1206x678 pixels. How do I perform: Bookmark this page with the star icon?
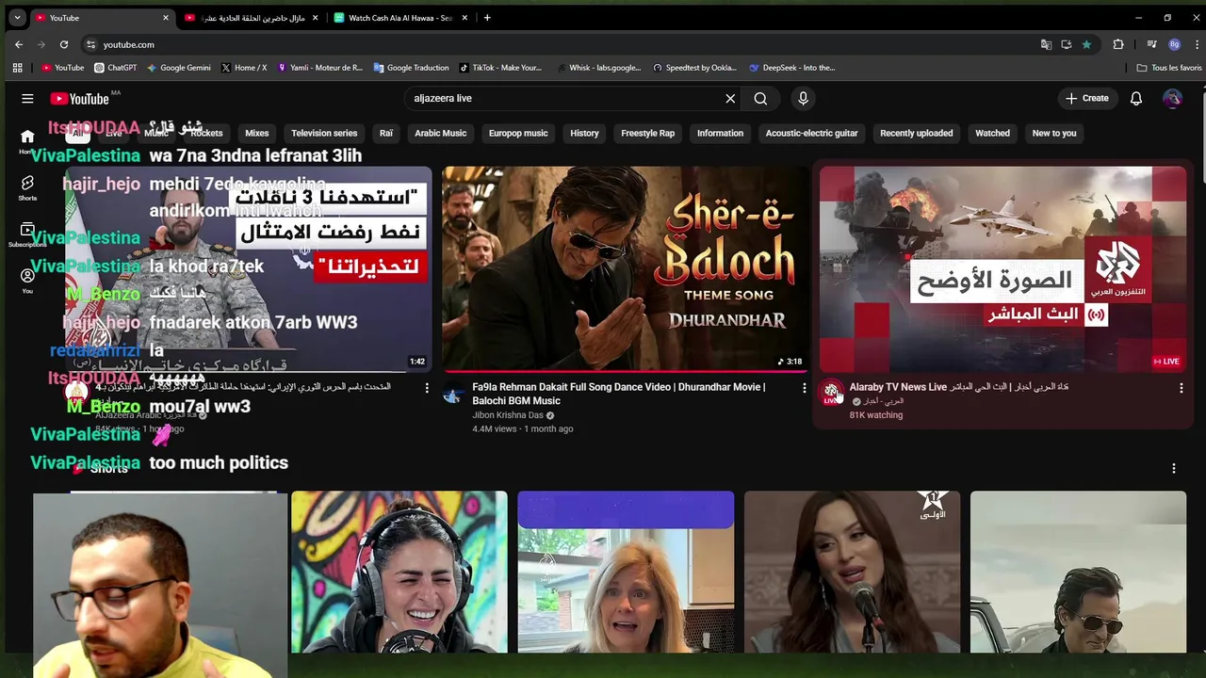tap(1086, 44)
